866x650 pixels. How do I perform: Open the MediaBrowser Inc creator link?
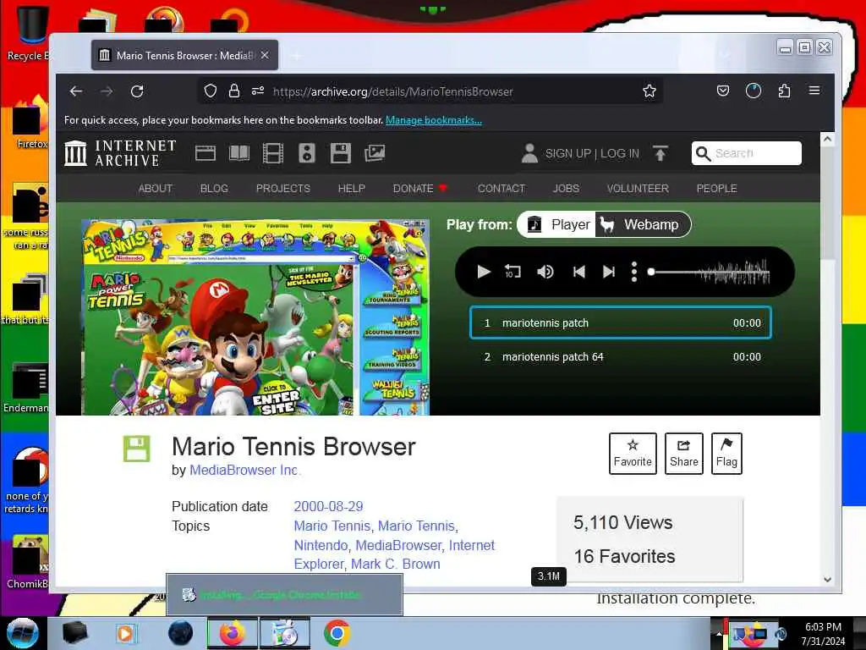coord(244,470)
